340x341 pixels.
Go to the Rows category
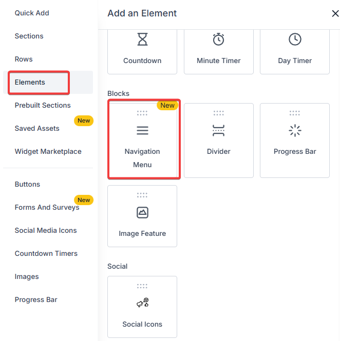(x=24, y=59)
